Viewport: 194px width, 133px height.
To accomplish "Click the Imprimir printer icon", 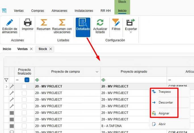I will click(x=28, y=22).
